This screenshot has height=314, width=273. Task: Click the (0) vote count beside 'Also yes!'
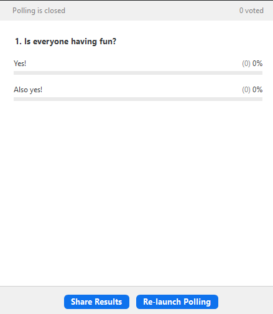[x=246, y=90]
